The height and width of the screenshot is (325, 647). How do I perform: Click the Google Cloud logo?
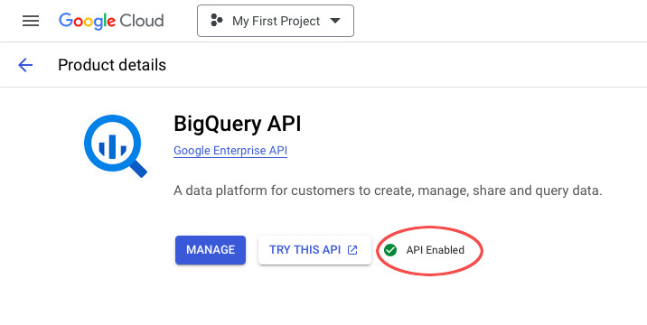coord(111,21)
